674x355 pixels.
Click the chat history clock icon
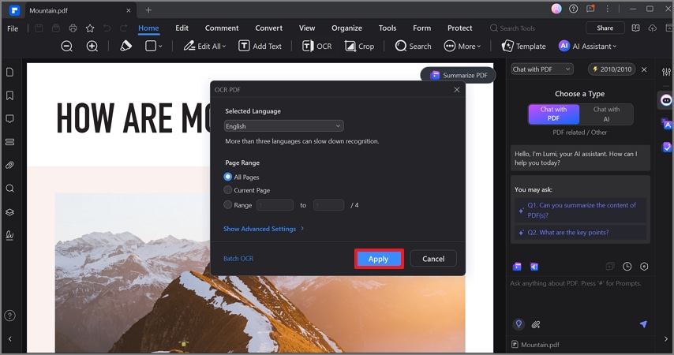pos(627,267)
